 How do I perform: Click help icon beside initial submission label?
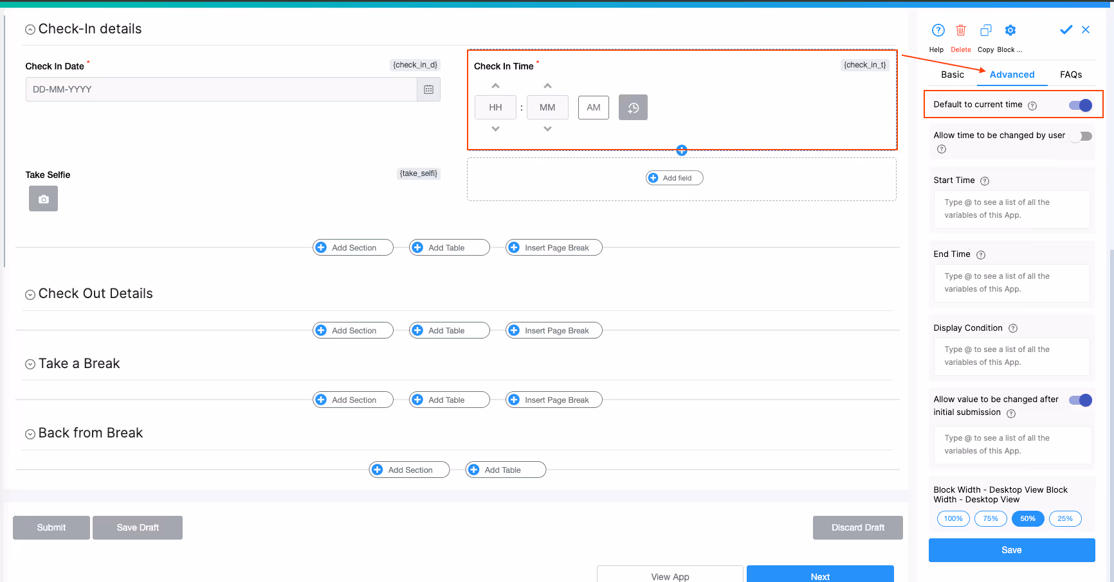(x=1011, y=414)
